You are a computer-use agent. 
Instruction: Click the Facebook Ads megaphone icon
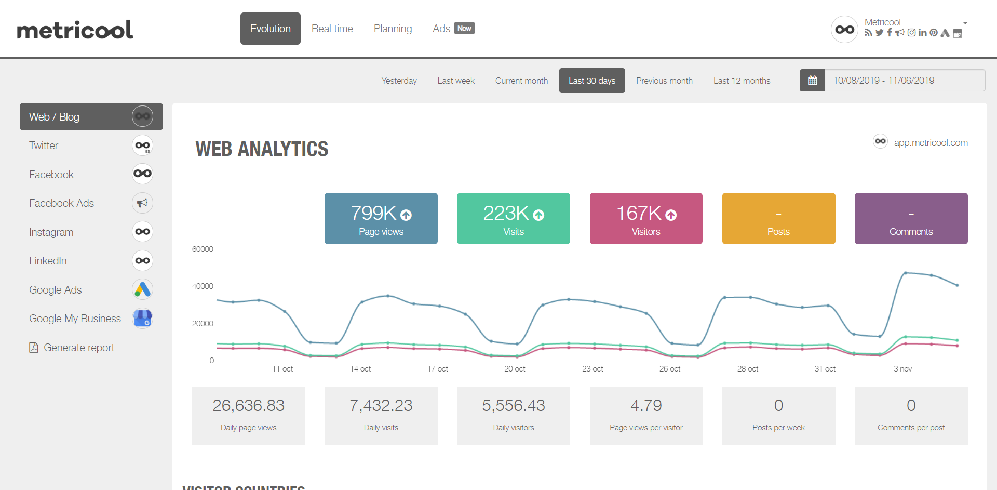pos(142,203)
